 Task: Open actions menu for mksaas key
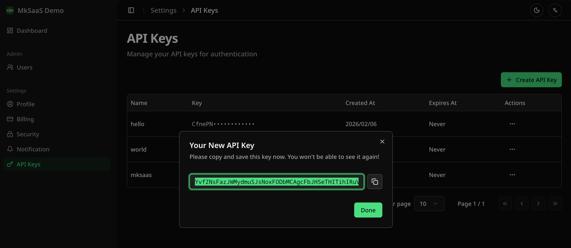(x=512, y=175)
